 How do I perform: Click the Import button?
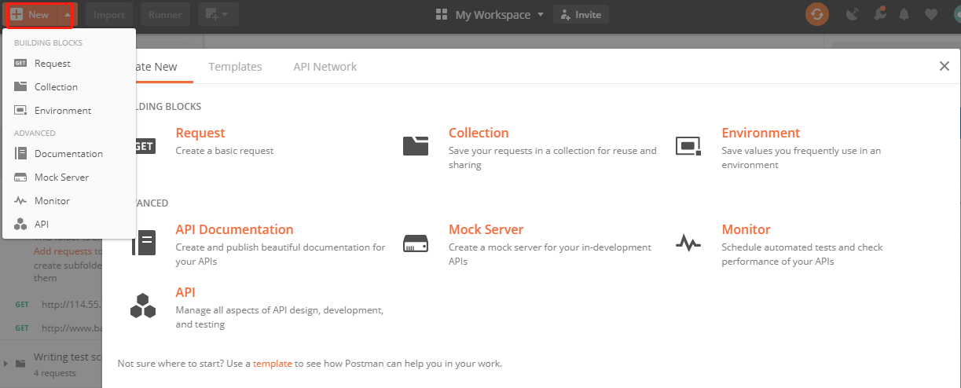108,14
